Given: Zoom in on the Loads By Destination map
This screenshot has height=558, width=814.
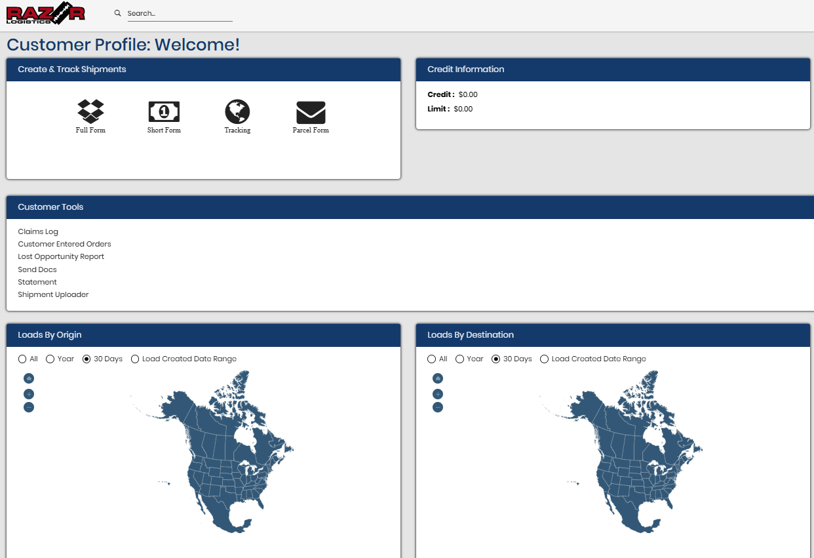Looking at the screenshot, I should tap(438, 394).
